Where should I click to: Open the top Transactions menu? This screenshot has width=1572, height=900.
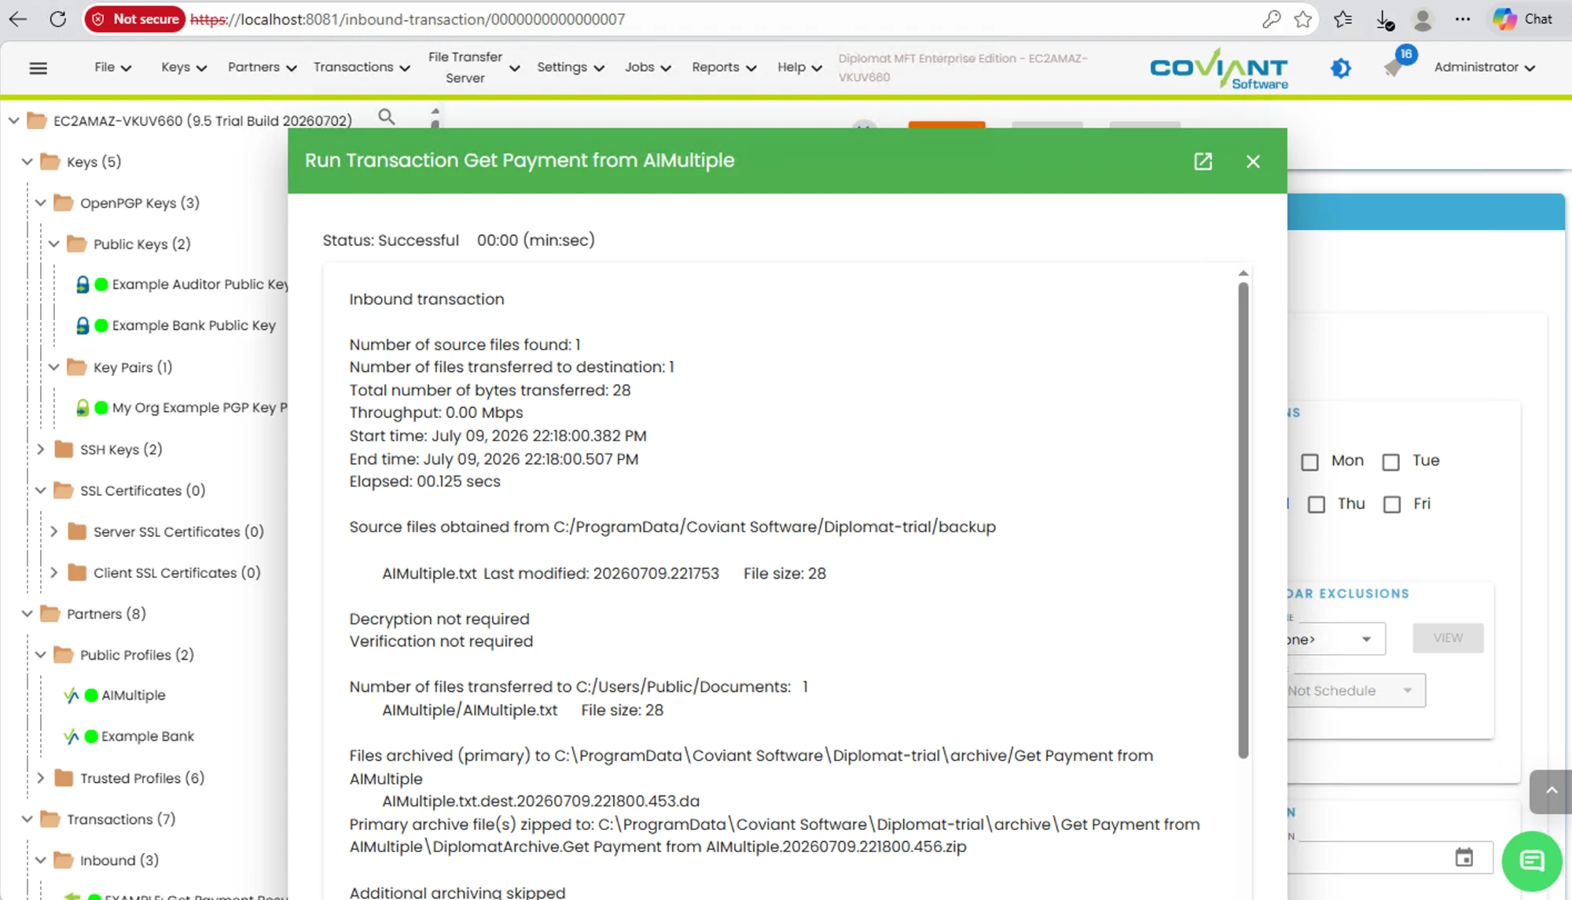pyautogui.click(x=362, y=68)
